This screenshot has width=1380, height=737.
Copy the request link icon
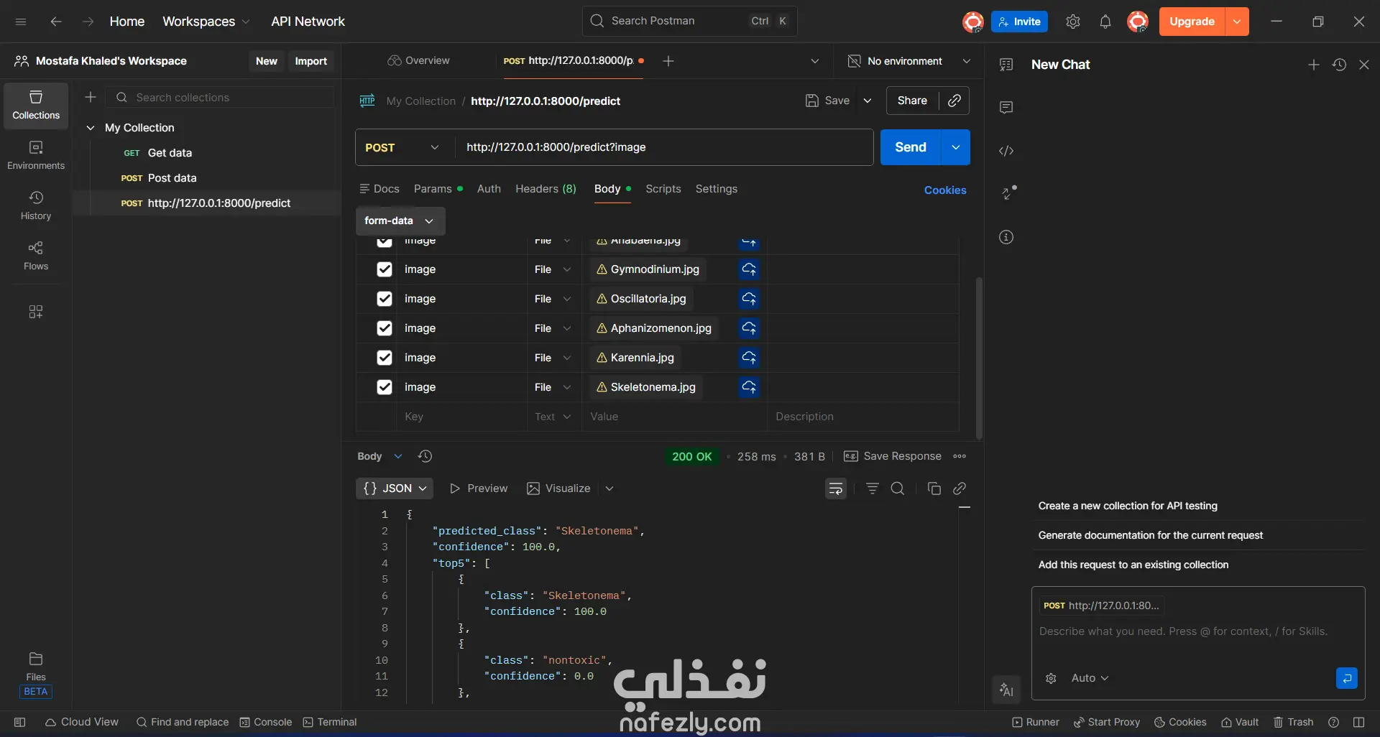click(954, 101)
